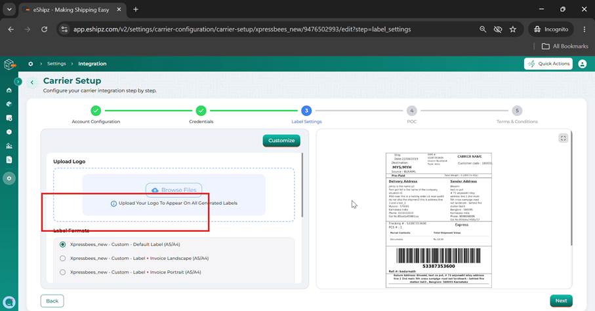Viewport: 595px width, 311px height.
Task: Open a new browser tab
Action: pyautogui.click(x=136, y=9)
